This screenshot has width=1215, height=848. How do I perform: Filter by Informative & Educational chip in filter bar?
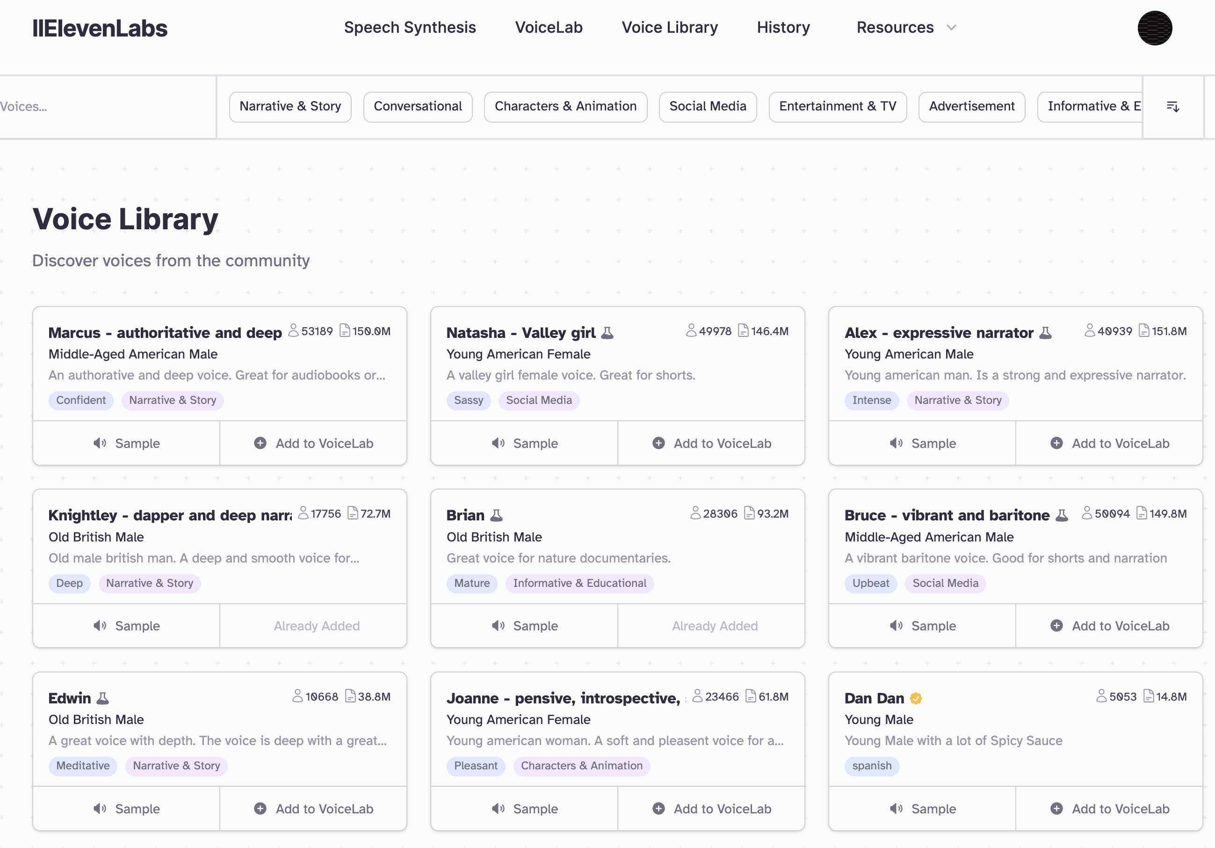pos(1090,106)
